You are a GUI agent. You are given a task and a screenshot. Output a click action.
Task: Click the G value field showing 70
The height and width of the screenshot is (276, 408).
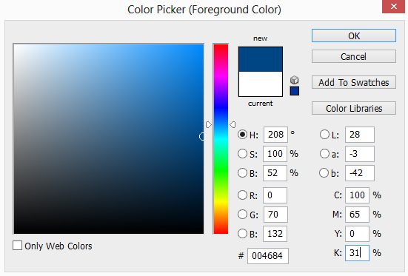[x=275, y=215]
